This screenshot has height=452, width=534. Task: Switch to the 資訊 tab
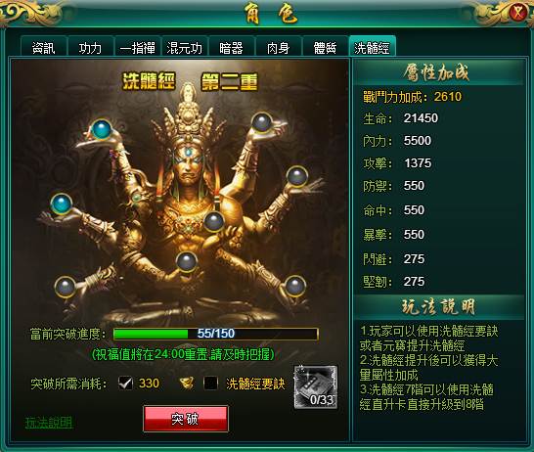pos(44,46)
